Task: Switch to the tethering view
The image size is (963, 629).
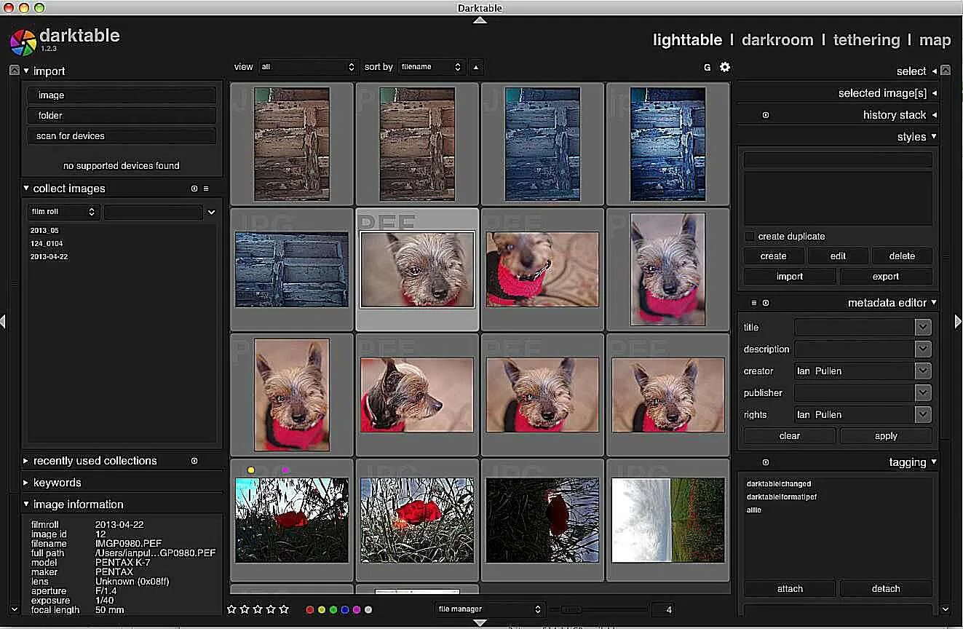Action: (866, 40)
